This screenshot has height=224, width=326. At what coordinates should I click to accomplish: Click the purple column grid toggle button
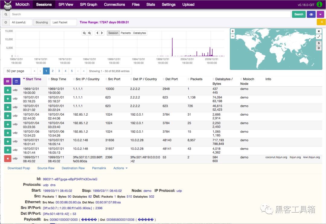8,81
